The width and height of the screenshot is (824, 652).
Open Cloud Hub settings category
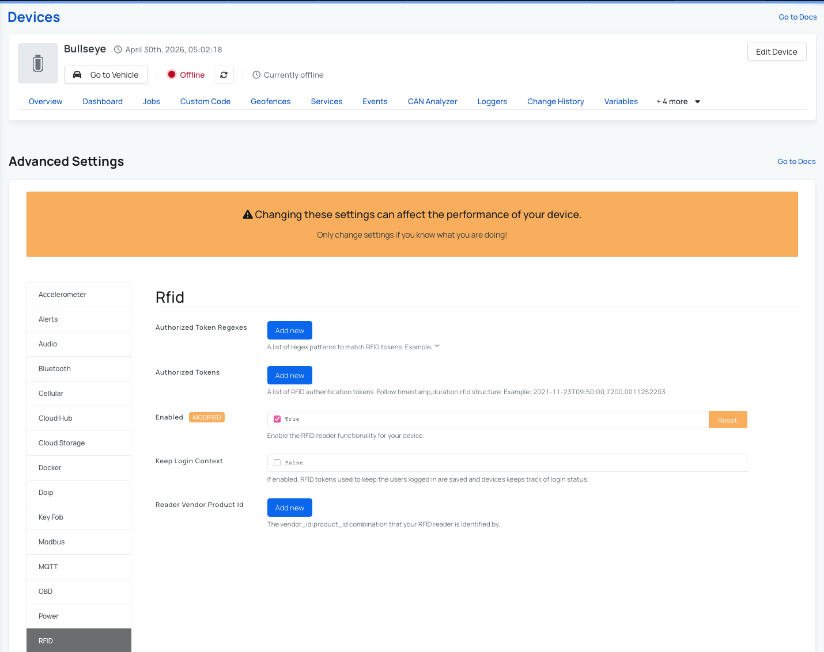pyautogui.click(x=79, y=418)
